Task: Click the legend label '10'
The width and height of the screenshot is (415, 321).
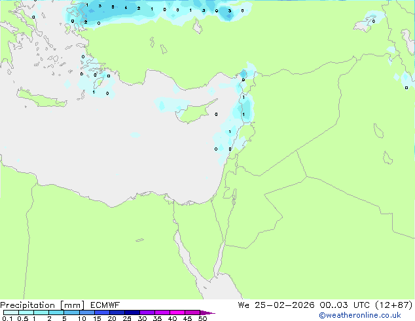Action: pos(82,318)
